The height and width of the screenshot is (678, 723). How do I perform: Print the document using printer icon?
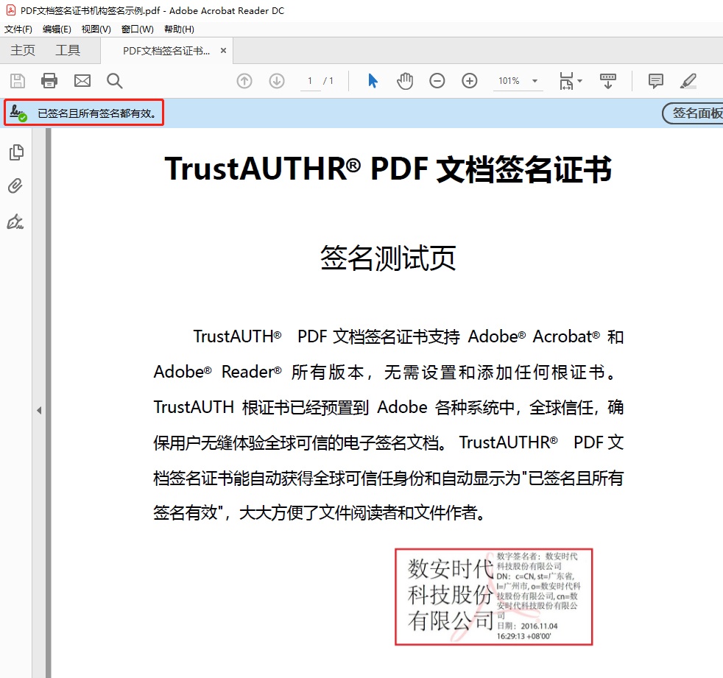(49, 81)
